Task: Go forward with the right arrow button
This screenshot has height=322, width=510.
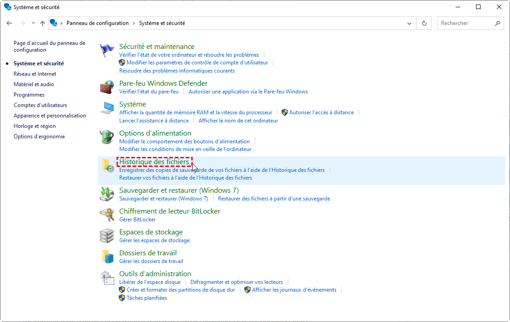Action: 23,23
